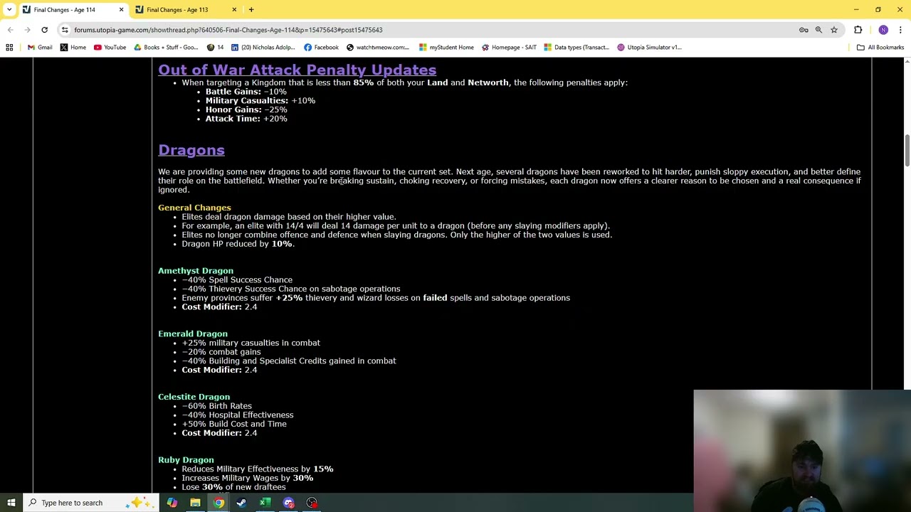
Task: View site information icon in address bar
Action: coord(65,30)
